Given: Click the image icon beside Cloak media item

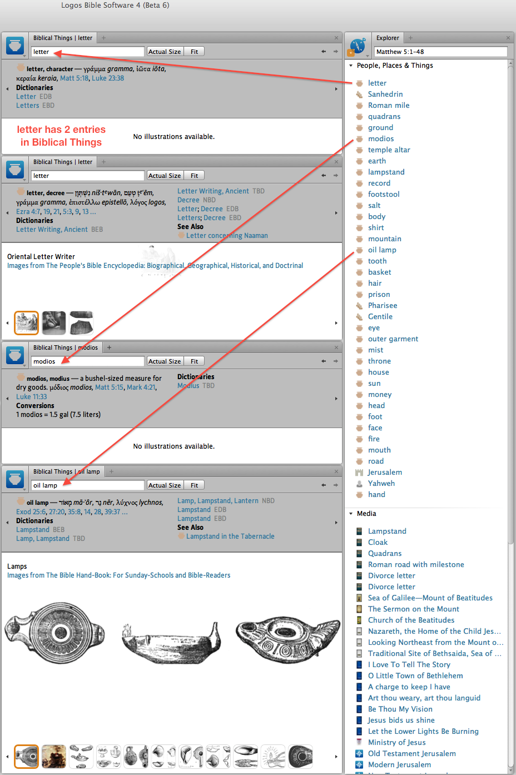Looking at the screenshot, I should click(x=359, y=543).
